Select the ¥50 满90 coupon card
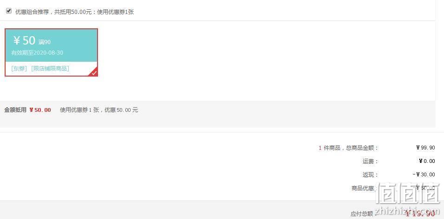 tap(51, 52)
